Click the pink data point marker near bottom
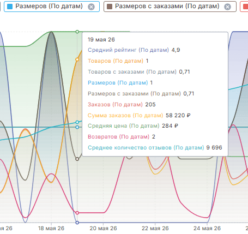Screen dimensions: 248x234 coord(77,213)
